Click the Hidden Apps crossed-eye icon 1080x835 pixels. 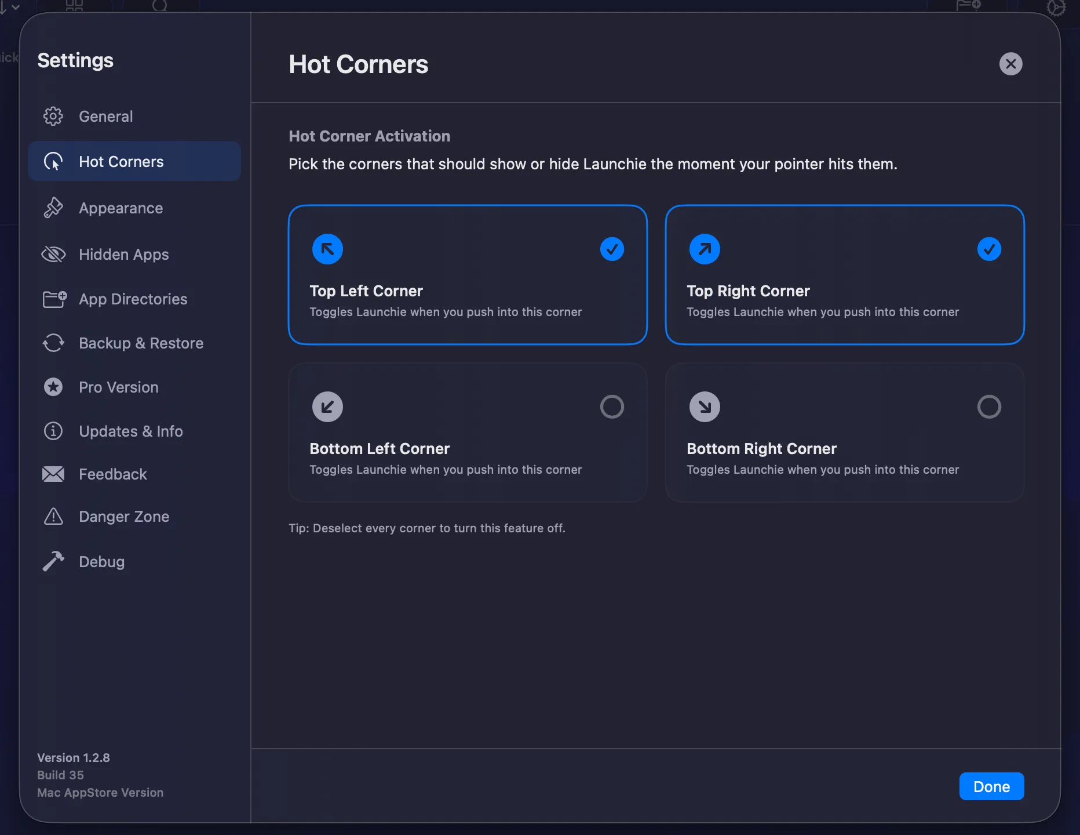53,254
